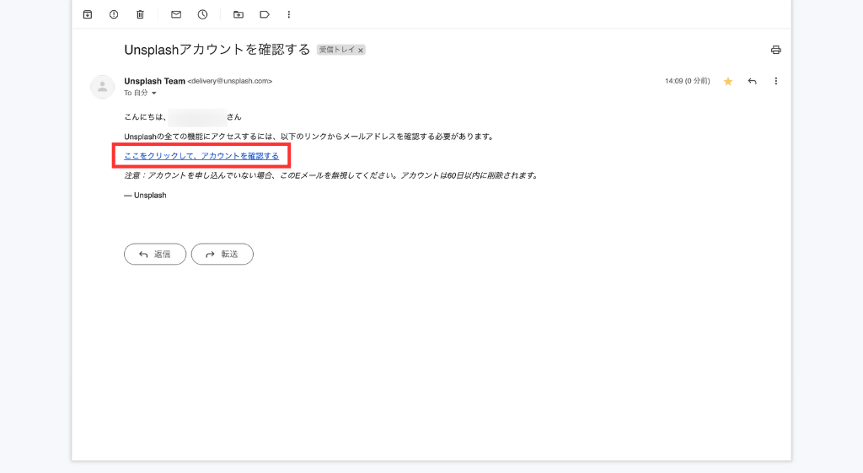Viewport: 863px width, 473px height.
Task: Click the 返信 reply button
Action: tap(155, 255)
